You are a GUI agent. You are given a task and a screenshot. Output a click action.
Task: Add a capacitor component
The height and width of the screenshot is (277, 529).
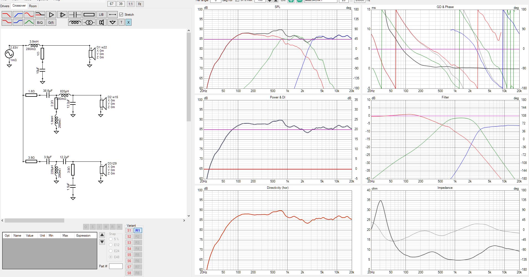click(75, 15)
